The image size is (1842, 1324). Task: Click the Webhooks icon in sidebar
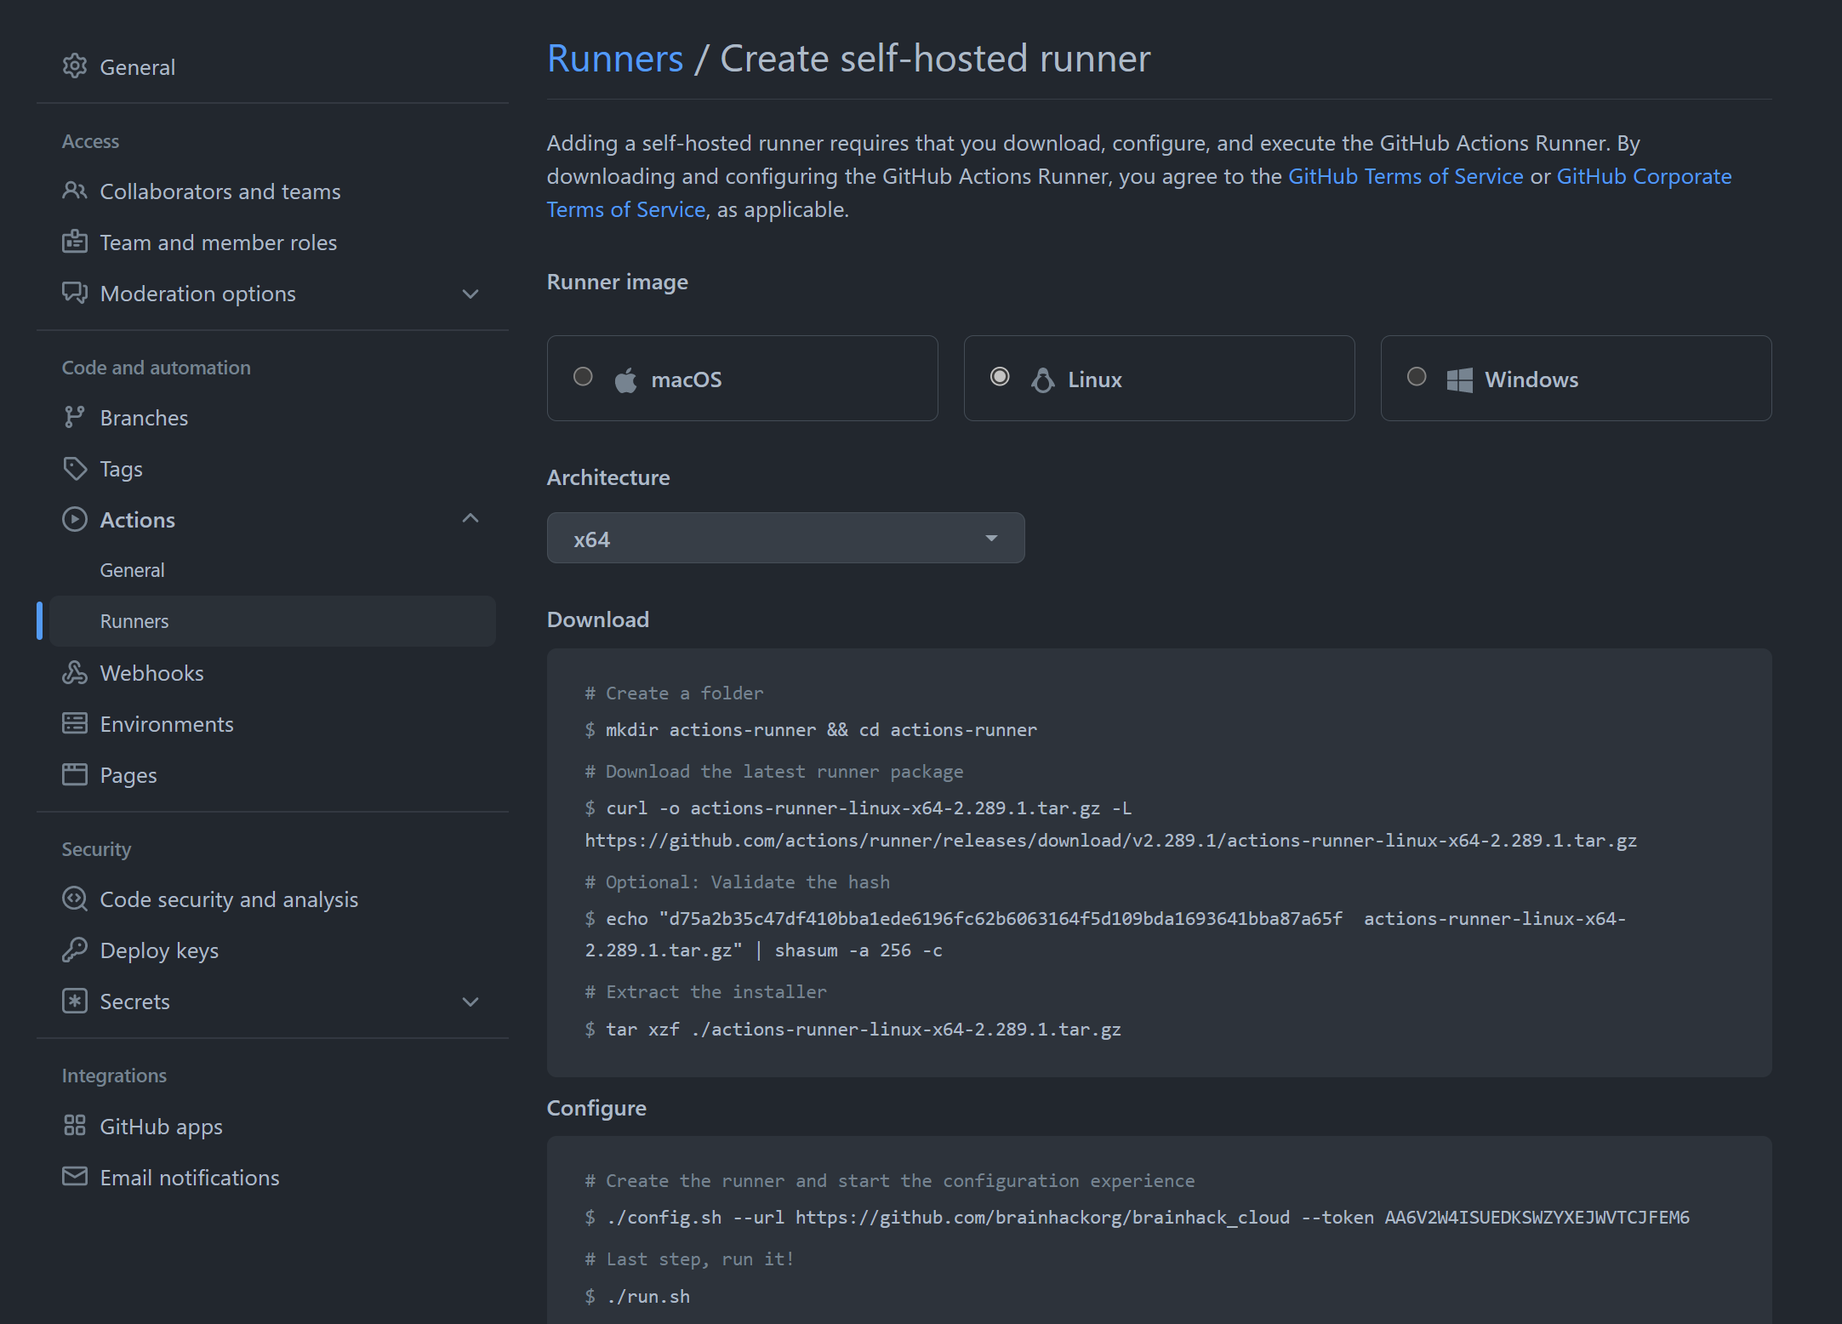75,672
